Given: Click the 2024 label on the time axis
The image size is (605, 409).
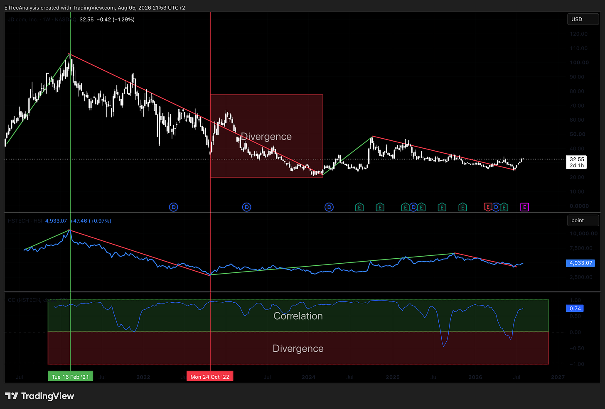Looking at the screenshot, I should (x=308, y=377).
